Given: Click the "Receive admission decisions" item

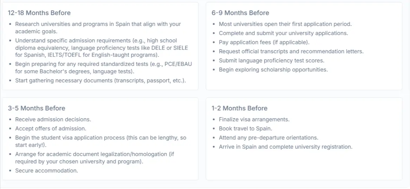Looking at the screenshot, I should tap(53, 120).
